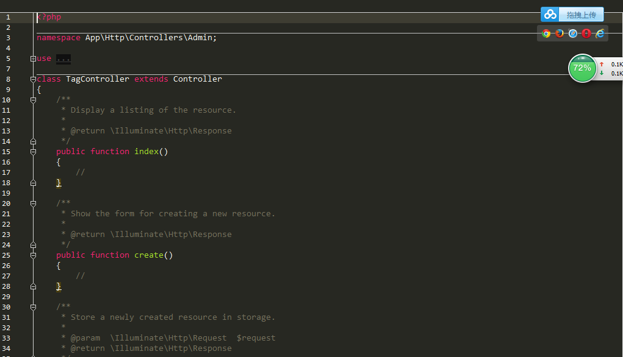Click the 'extends' keyword
This screenshot has width=623, height=357.
click(151, 79)
